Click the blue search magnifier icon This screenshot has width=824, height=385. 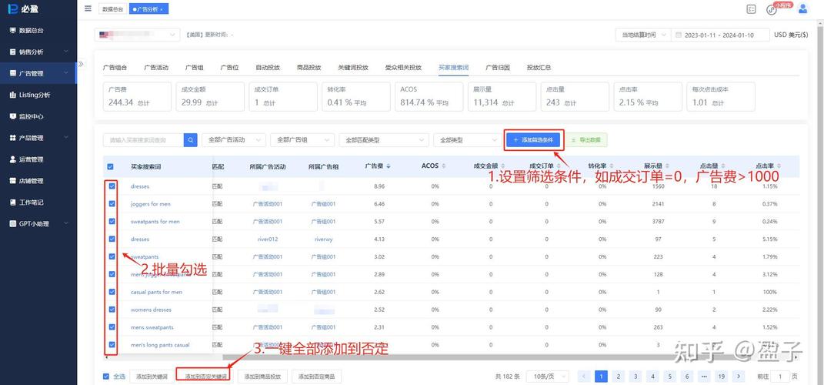191,140
